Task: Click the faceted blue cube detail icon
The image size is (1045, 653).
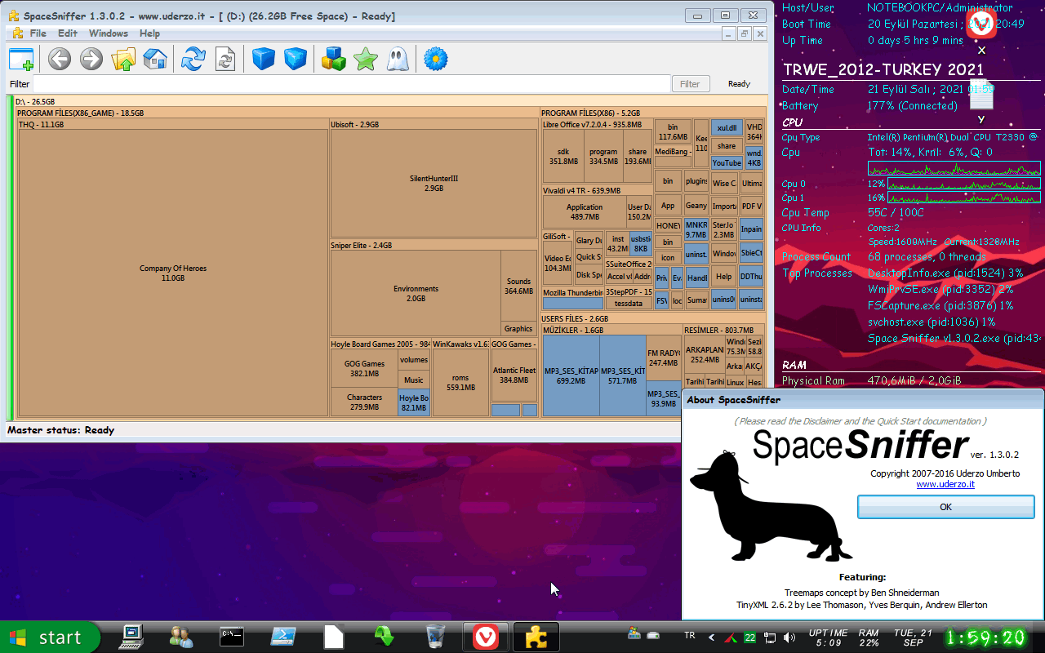Action: click(295, 59)
